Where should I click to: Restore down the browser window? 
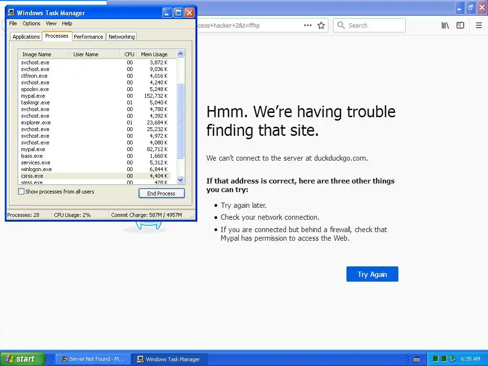coord(471,8)
